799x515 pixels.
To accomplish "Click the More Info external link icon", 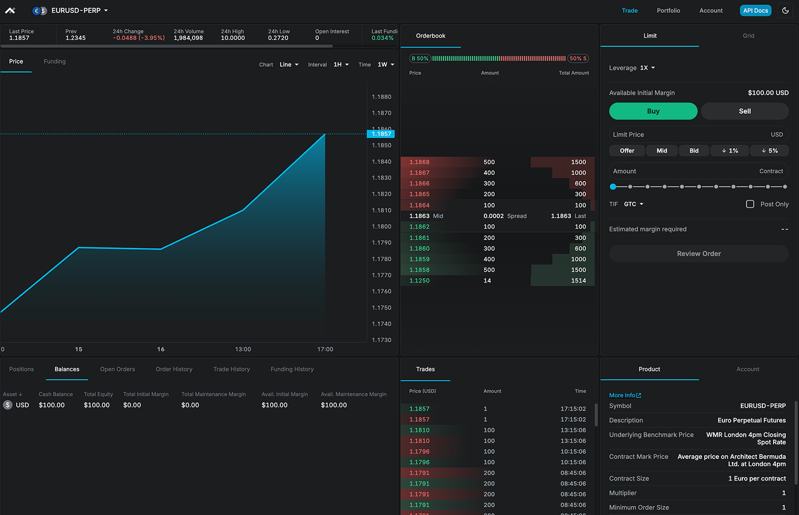I will (x=639, y=395).
